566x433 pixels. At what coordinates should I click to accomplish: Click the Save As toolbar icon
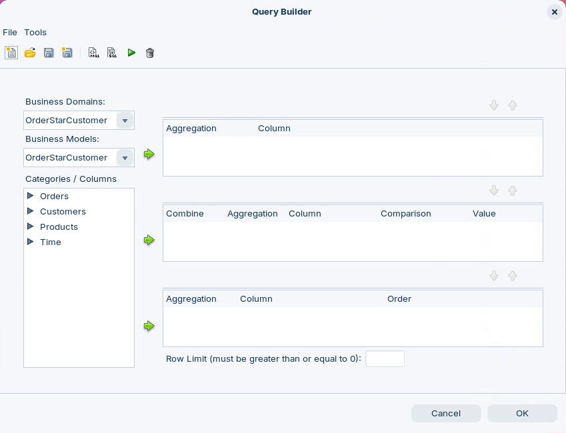[67, 53]
